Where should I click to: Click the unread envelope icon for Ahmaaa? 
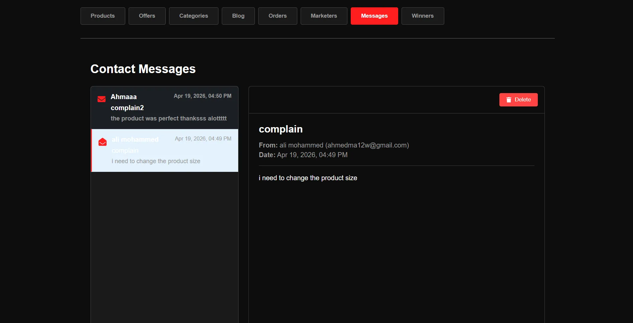pyautogui.click(x=102, y=99)
